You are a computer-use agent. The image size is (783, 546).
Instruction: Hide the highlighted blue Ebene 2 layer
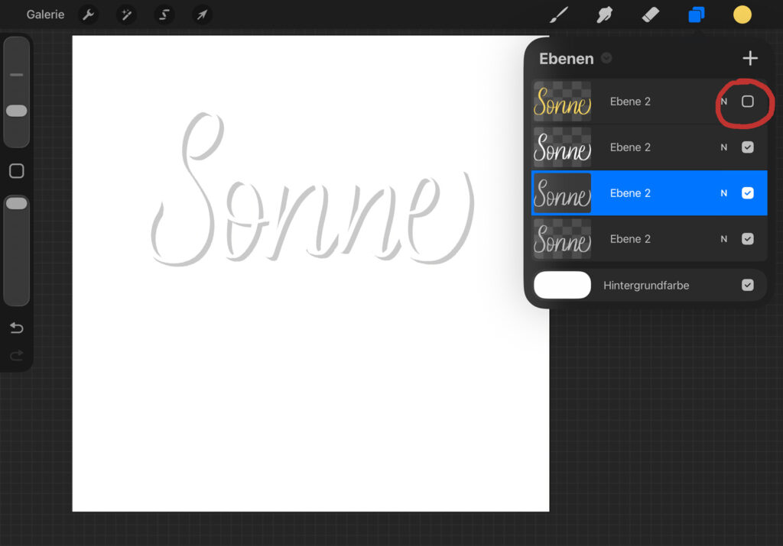(747, 193)
